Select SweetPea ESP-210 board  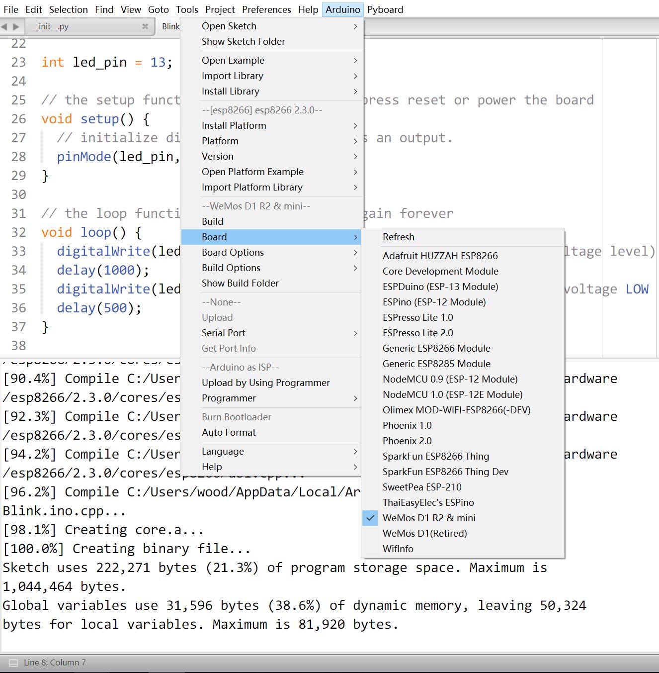point(463,487)
